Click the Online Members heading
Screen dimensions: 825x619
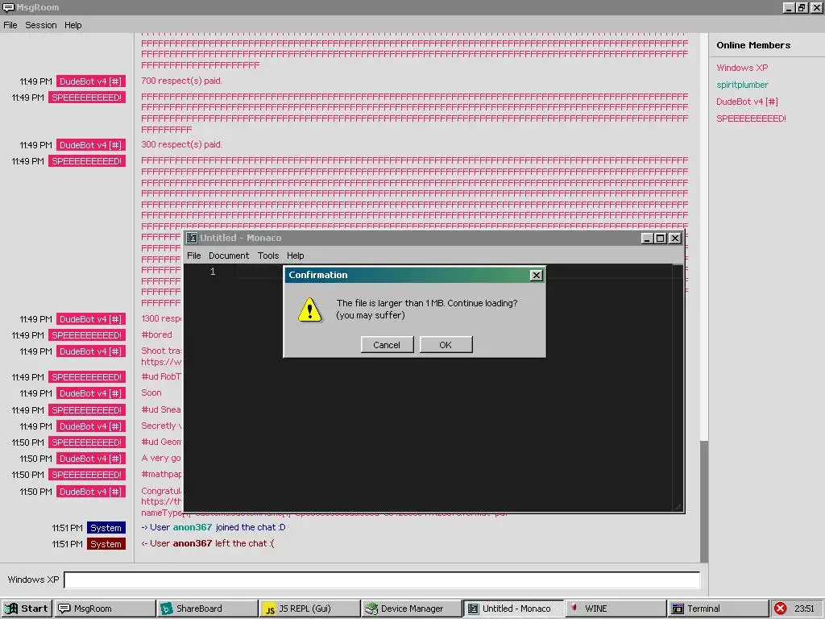[x=753, y=45]
